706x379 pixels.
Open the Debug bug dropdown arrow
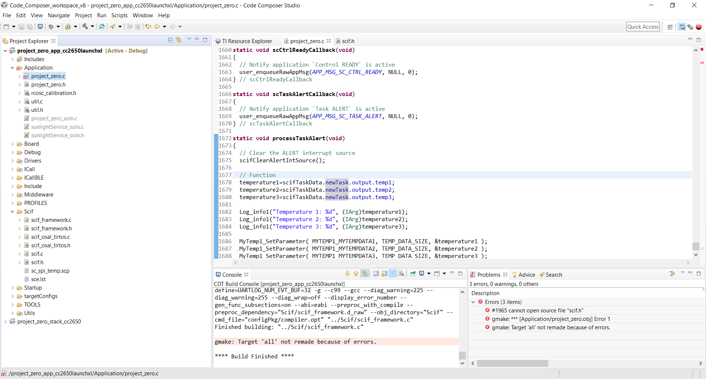(x=58, y=26)
